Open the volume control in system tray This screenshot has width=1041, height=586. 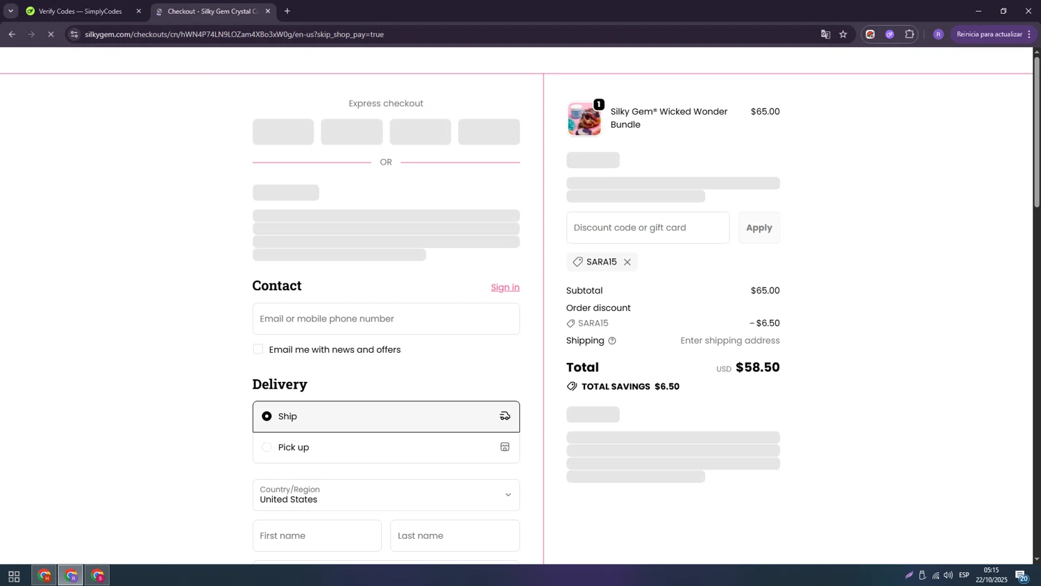(948, 575)
